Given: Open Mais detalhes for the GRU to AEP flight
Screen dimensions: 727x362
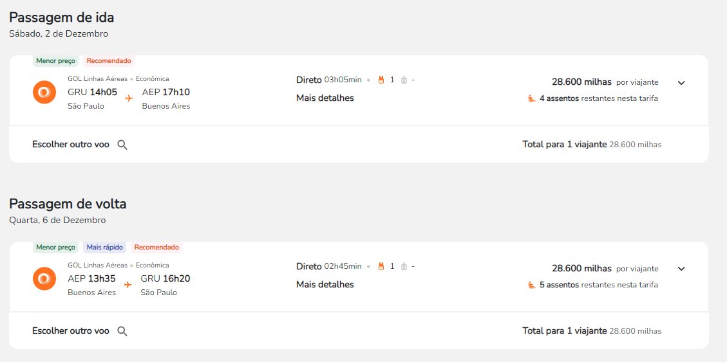Looking at the screenshot, I should [325, 98].
